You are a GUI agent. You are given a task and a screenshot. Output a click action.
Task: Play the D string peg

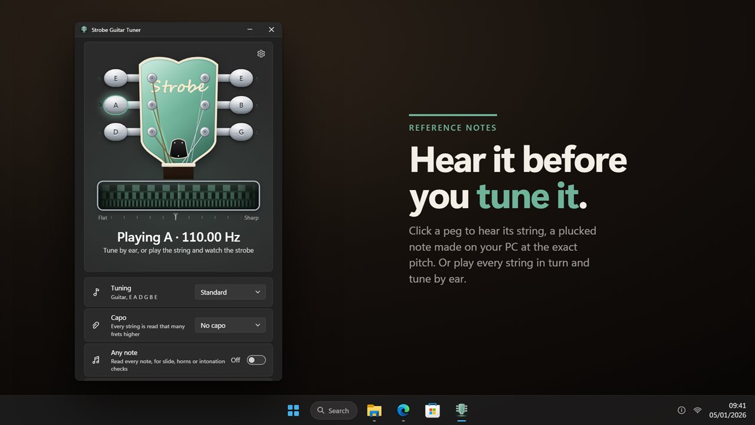(x=116, y=132)
